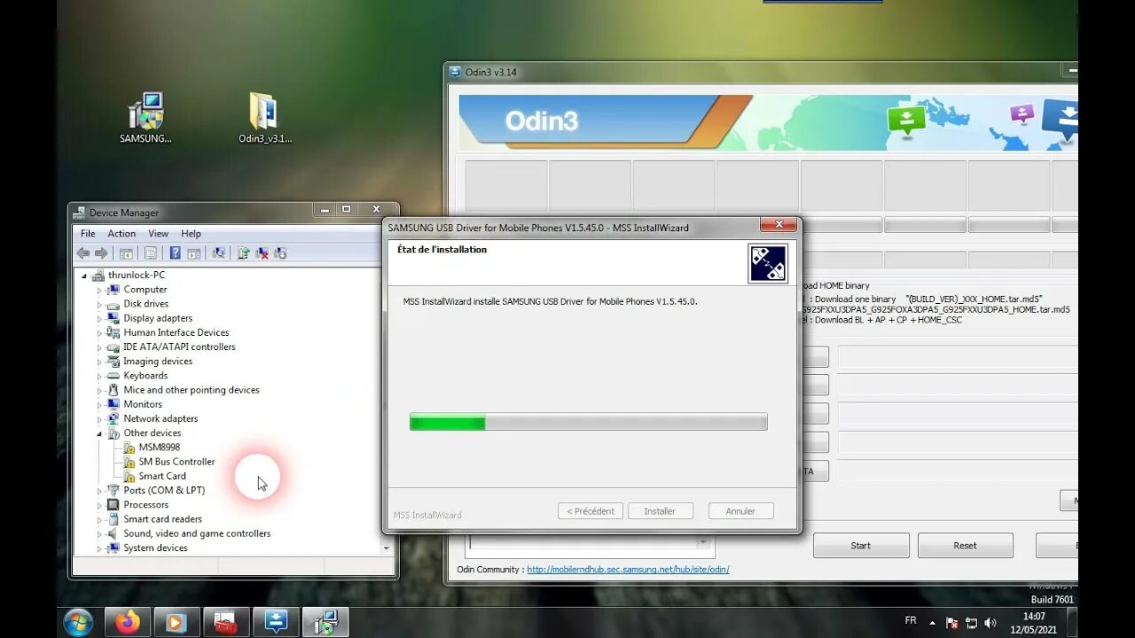Open the Help menu in Device Manager
This screenshot has height=638, width=1135.
point(191,234)
